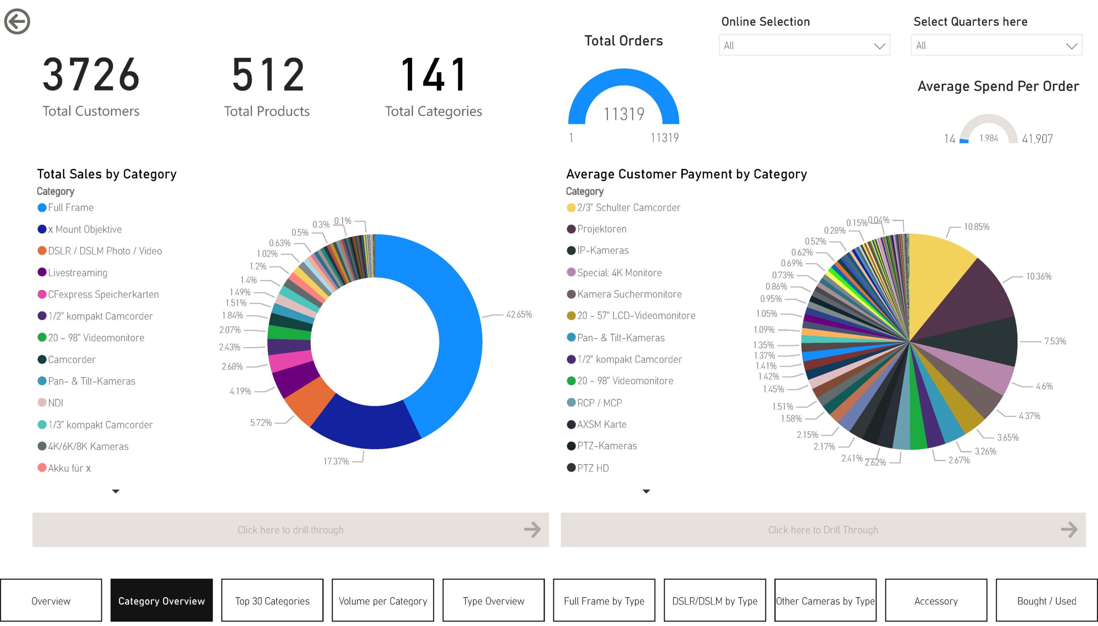The width and height of the screenshot is (1098, 626).
Task: Select the 17.37% dark blue donut segment
Action: 365,426
